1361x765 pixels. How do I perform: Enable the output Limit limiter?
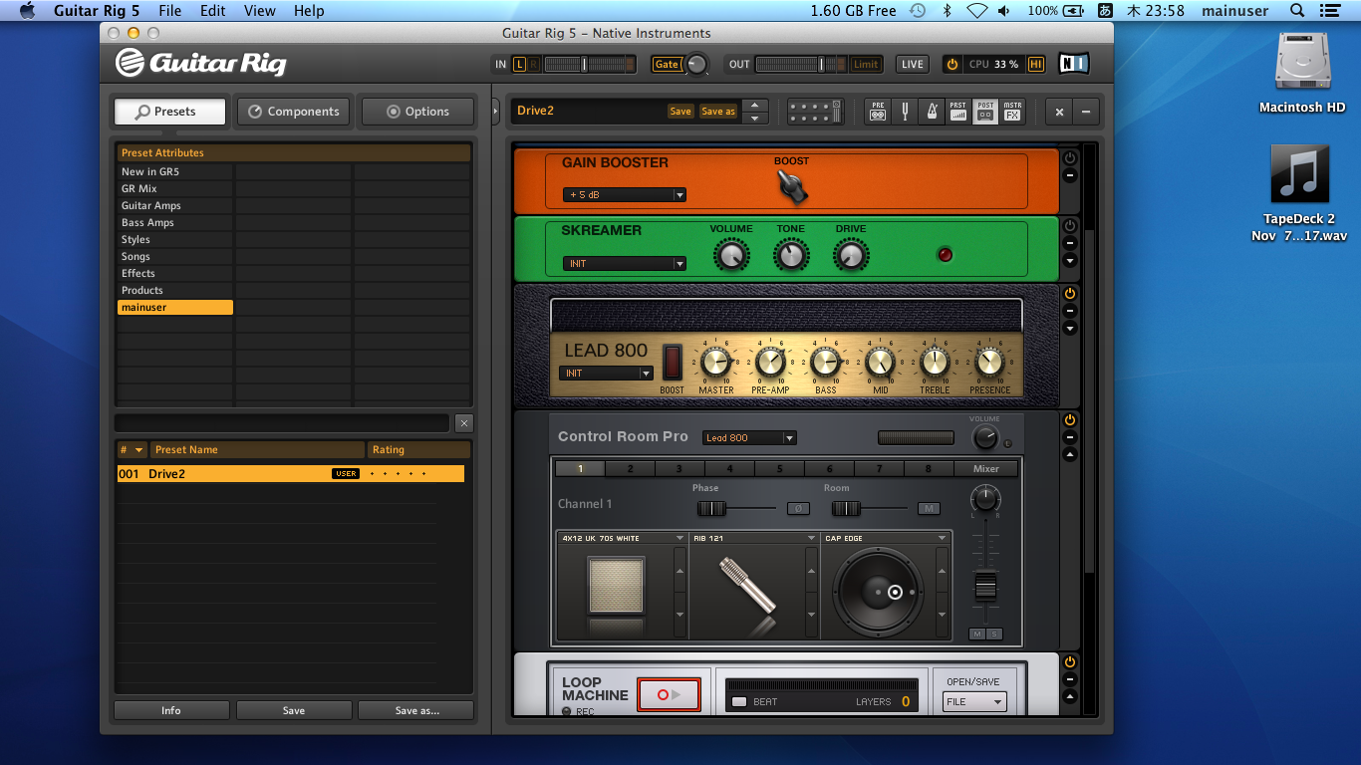(866, 64)
